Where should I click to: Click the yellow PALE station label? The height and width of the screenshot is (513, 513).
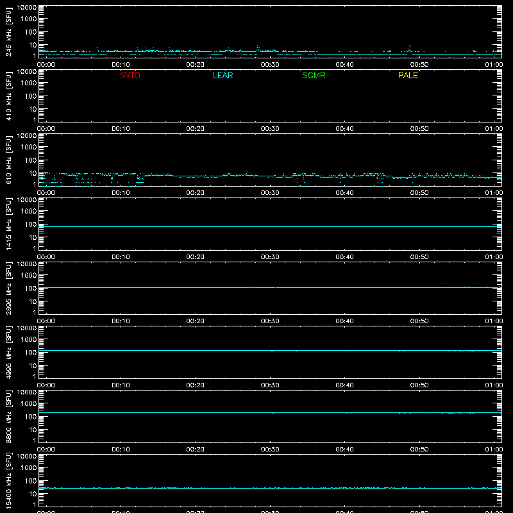(408, 75)
